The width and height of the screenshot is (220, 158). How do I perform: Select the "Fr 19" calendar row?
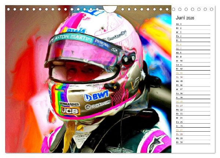click(193, 97)
